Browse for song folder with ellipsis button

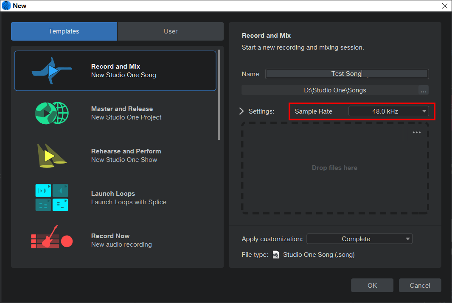coord(423,90)
